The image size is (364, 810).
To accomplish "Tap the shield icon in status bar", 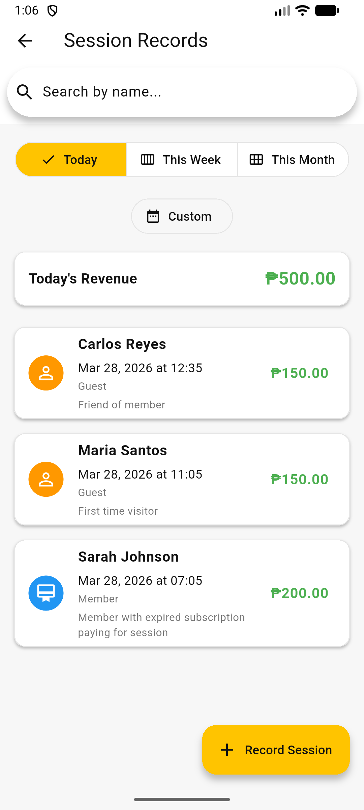I will point(52,11).
